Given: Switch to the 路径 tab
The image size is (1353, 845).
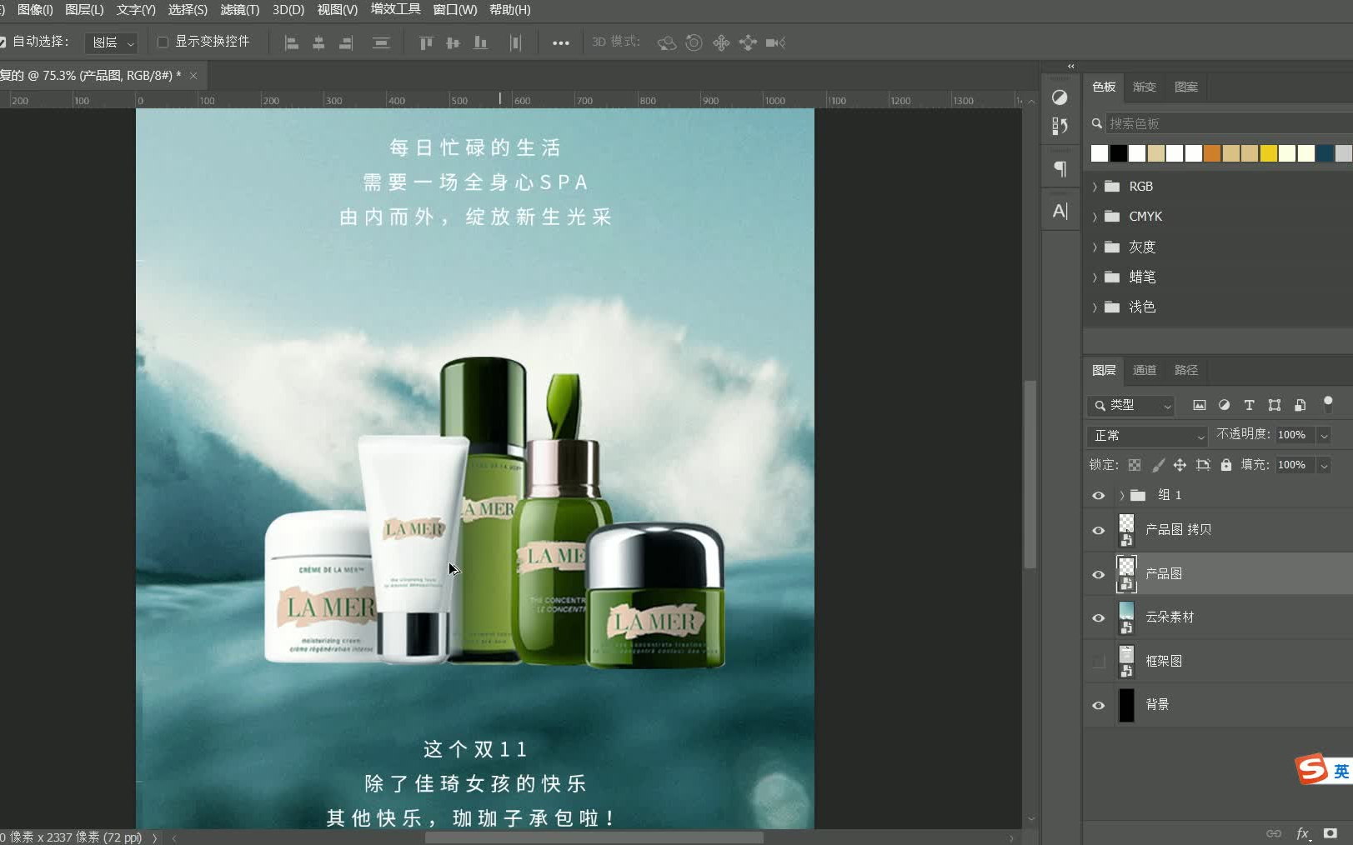Looking at the screenshot, I should point(1186,370).
